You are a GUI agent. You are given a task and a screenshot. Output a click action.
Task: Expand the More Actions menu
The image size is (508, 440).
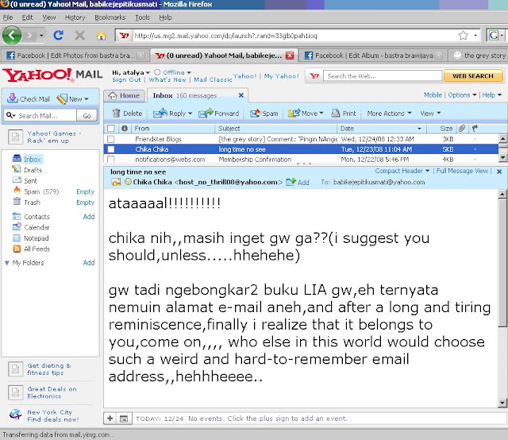coord(389,113)
